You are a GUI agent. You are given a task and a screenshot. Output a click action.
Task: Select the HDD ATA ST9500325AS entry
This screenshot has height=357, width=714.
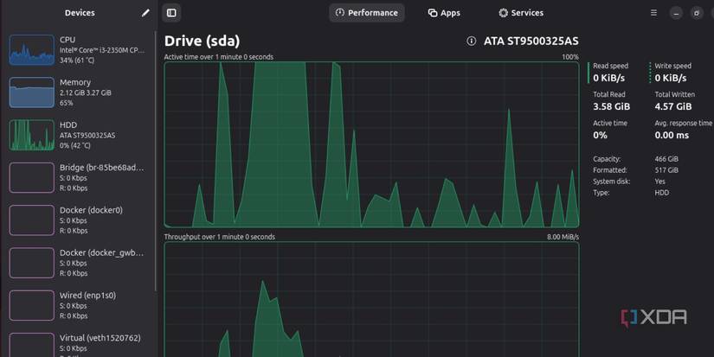click(x=77, y=135)
